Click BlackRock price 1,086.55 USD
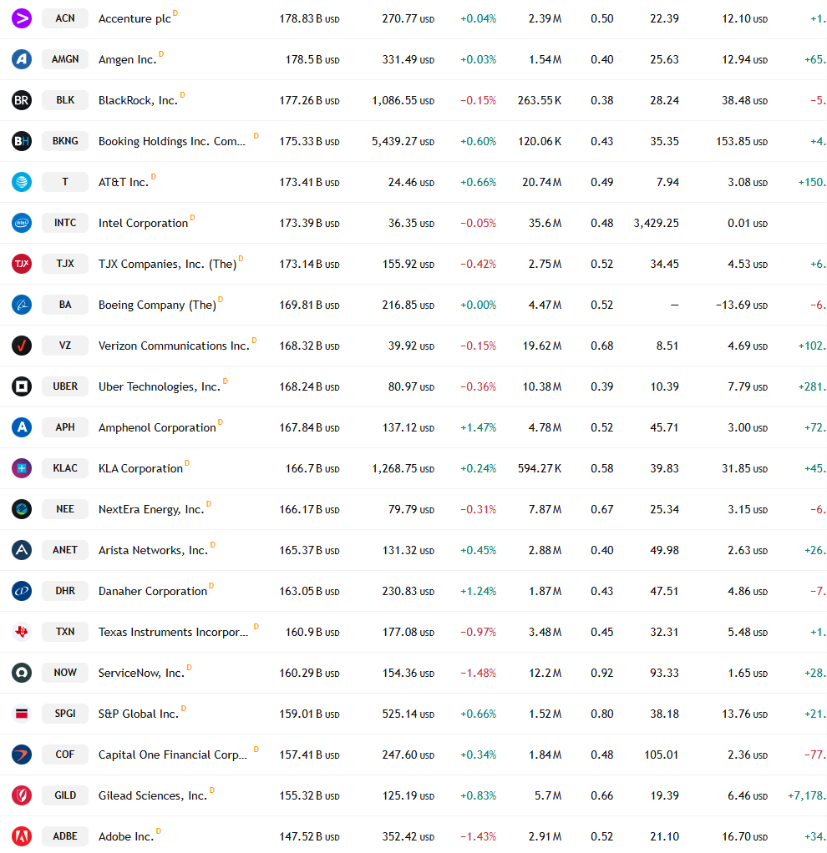Image resolution: width=827 pixels, height=853 pixels. click(x=403, y=101)
